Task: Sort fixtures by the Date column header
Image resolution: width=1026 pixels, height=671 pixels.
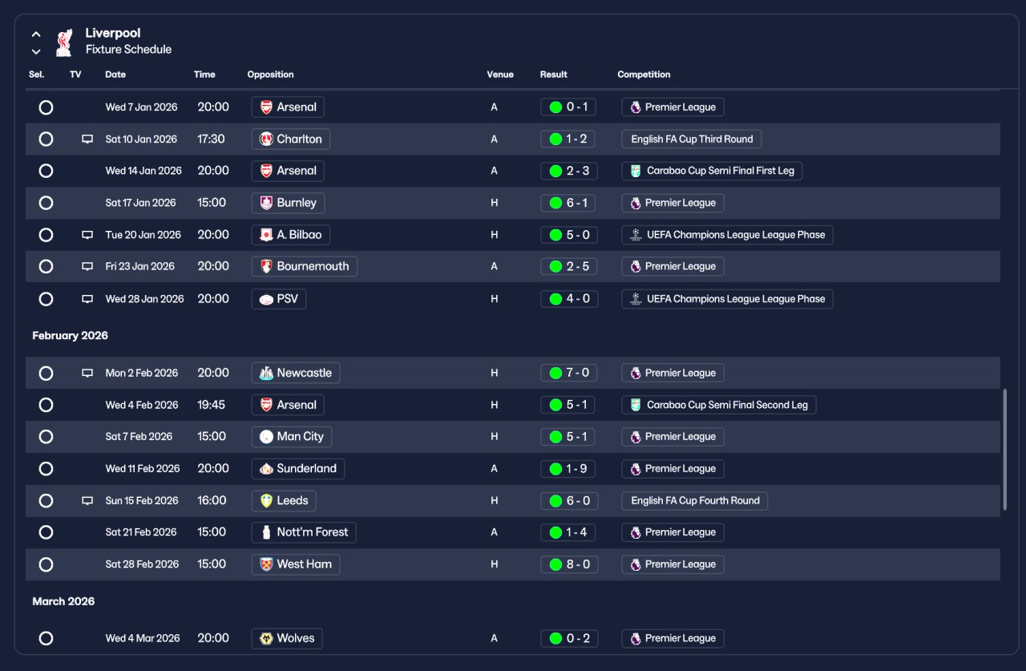Action: [115, 75]
